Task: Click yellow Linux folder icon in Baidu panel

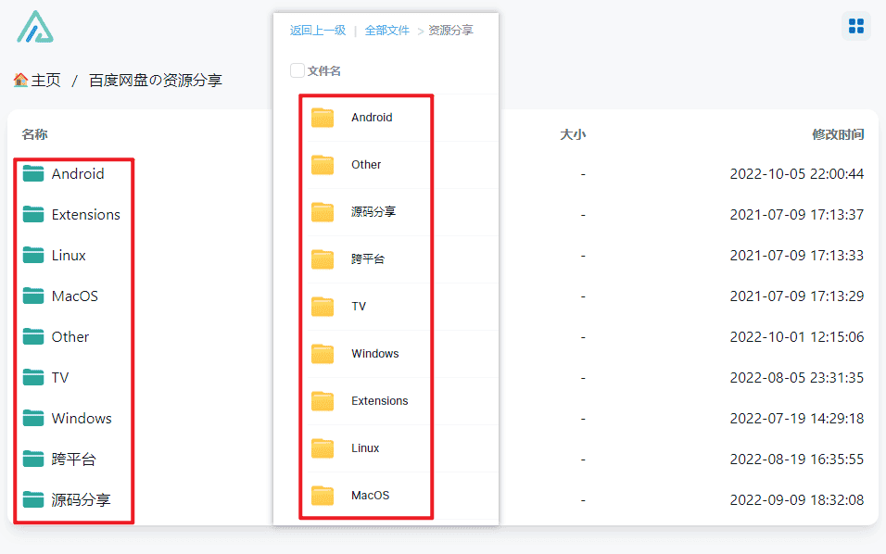Action: click(x=323, y=448)
